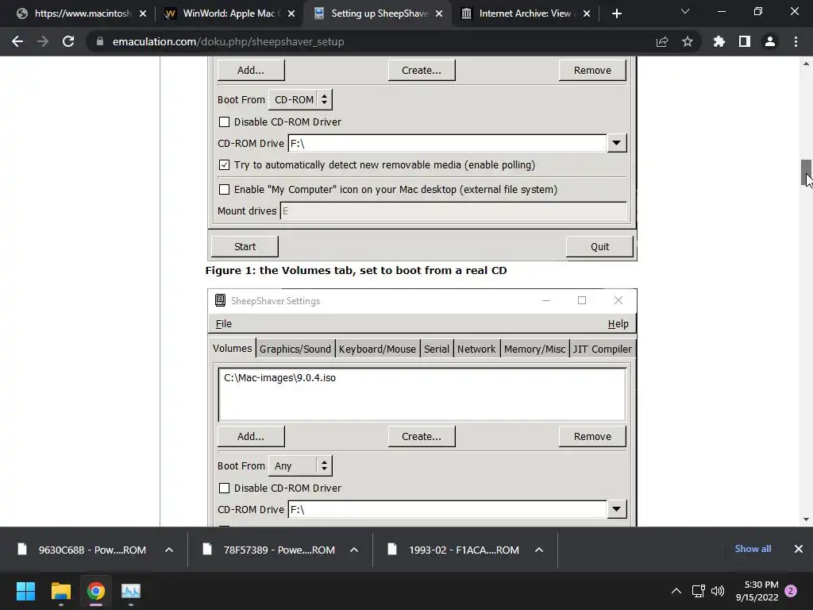Check Disable CD-ROM Driver in upper figure
Screen dimensions: 813x610
click(x=224, y=122)
